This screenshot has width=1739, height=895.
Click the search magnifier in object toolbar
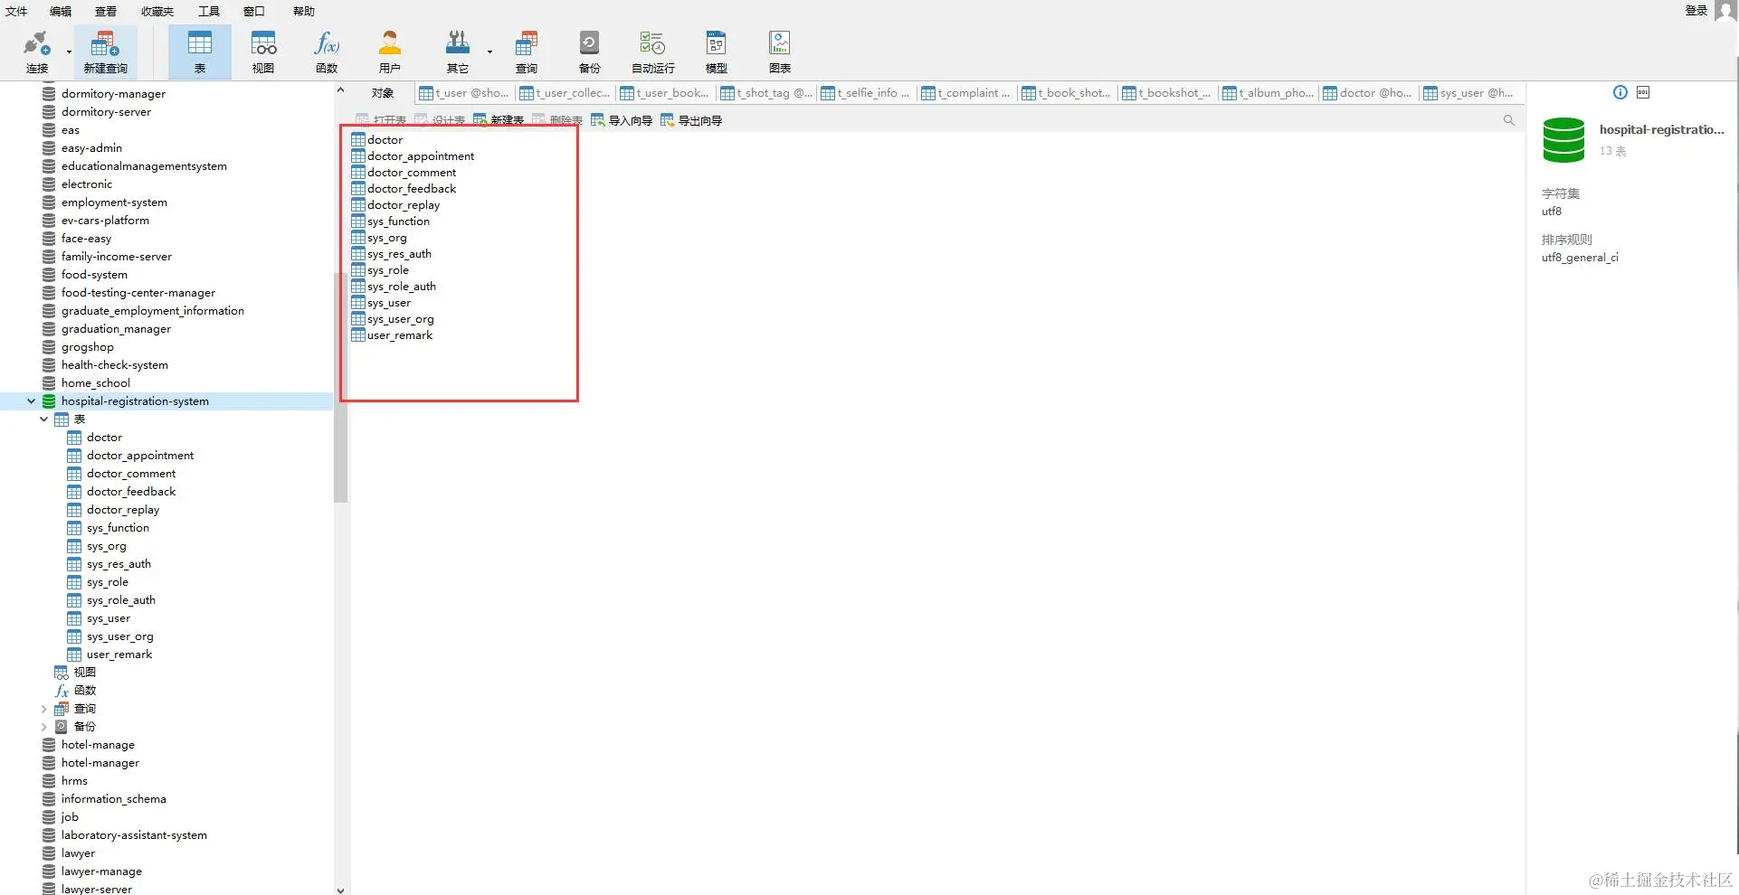coord(1508,120)
